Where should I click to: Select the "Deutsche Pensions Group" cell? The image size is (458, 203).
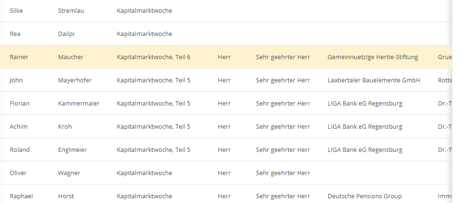coord(365,196)
